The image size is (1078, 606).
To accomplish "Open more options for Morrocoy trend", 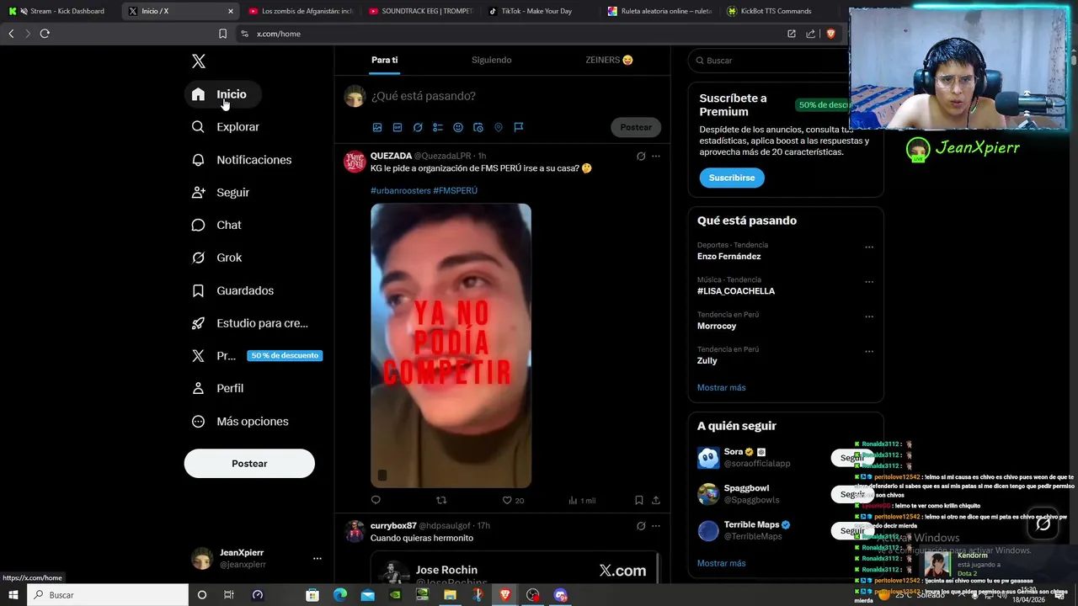I will pyautogui.click(x=869, y=317).
